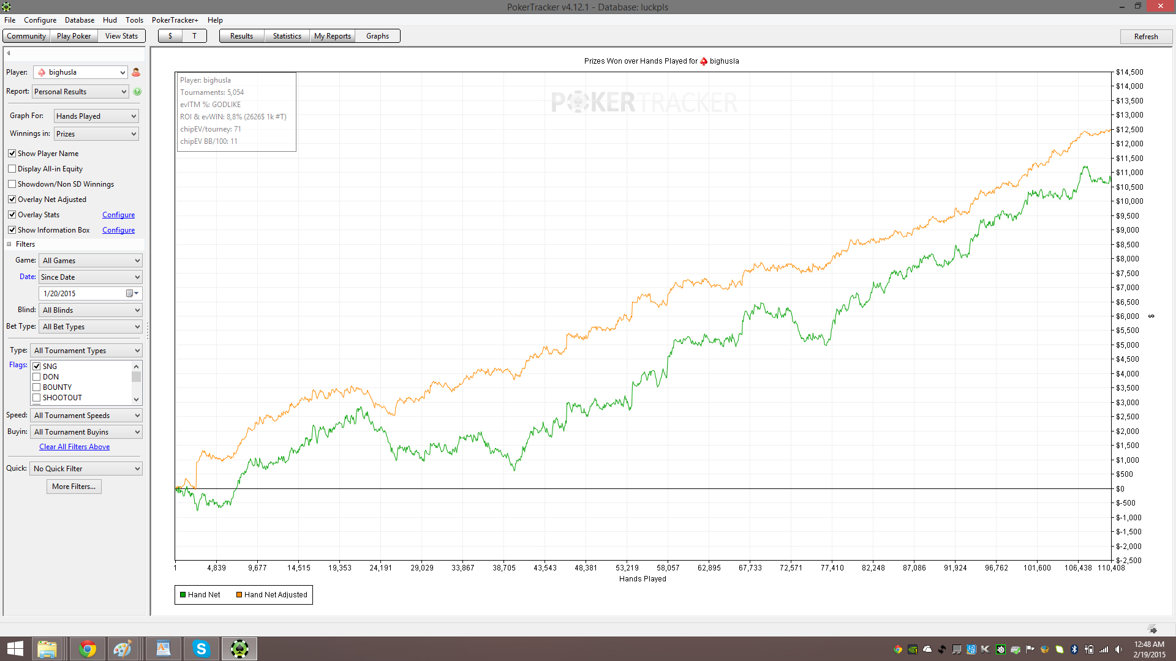Toggle Show Information Box checkbox
This screenshot has width=1176, height=661.
[x=12, y=230]
